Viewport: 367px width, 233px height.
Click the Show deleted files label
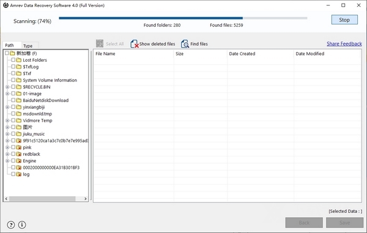[x=157, y=44]
